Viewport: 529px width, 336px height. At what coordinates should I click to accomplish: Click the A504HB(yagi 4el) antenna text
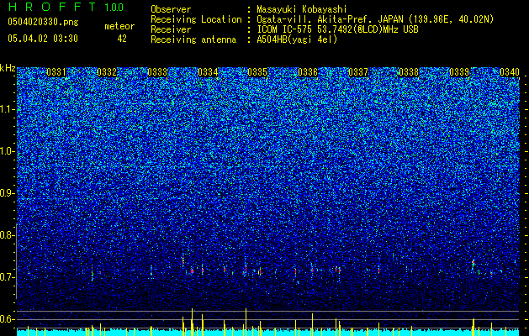(297, 39)
